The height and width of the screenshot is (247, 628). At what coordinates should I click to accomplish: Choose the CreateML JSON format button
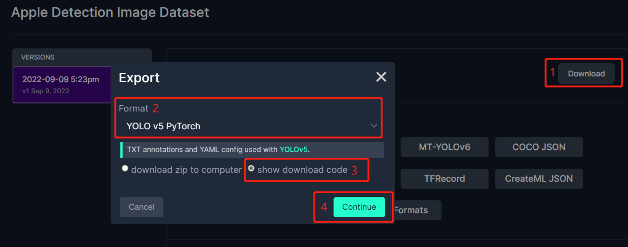(539, 179)
